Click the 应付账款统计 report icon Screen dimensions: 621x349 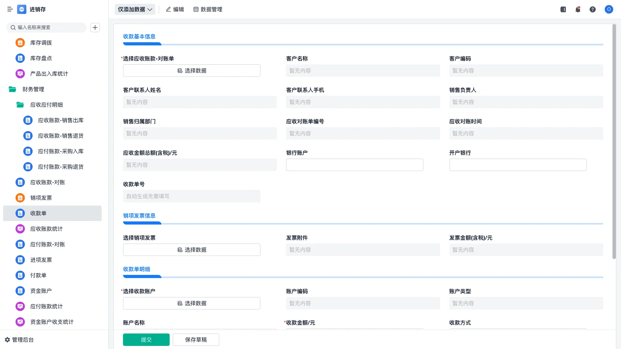coord(20,306)
